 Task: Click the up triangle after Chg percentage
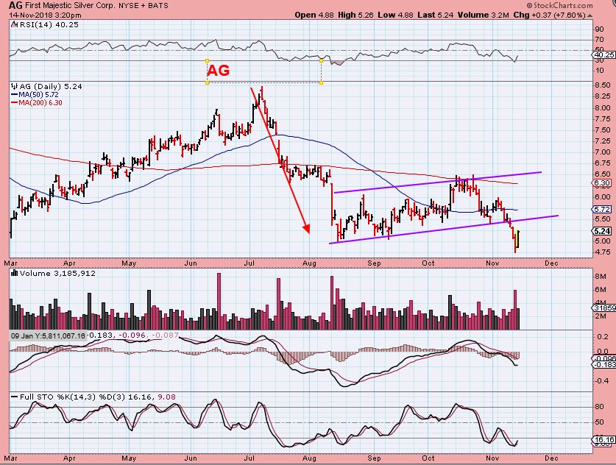[590, 15]
